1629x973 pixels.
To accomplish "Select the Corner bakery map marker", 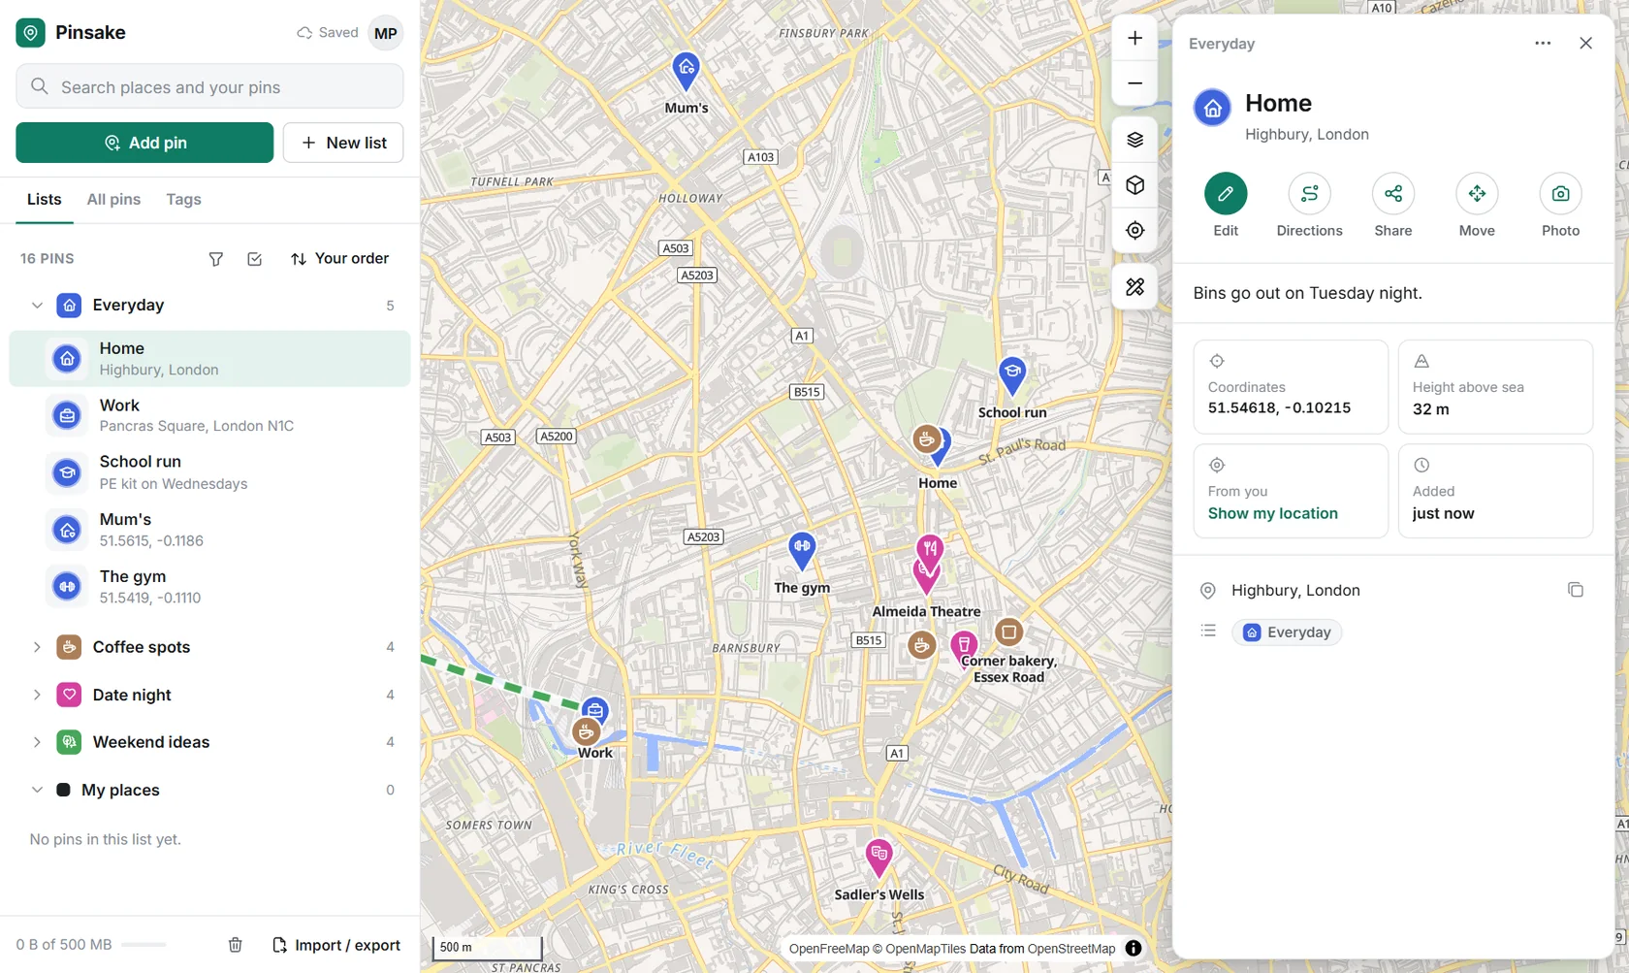I will [x=1008, y=632].
